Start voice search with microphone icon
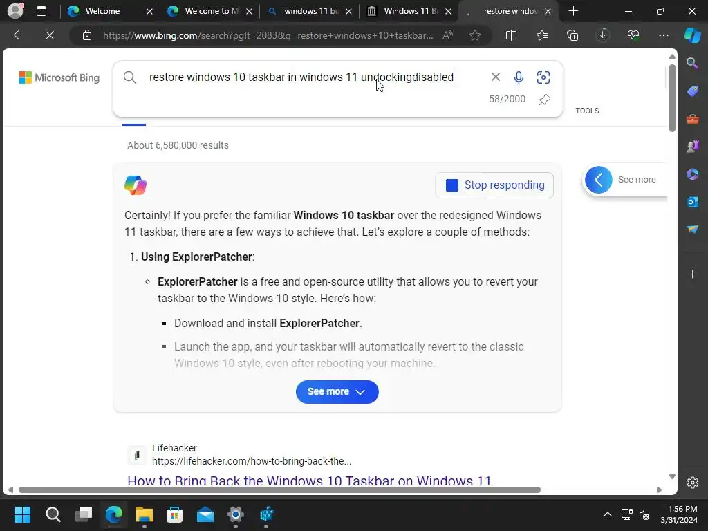Image resolution: width=708 pixels, height=531 pixels. click(519, 77)
